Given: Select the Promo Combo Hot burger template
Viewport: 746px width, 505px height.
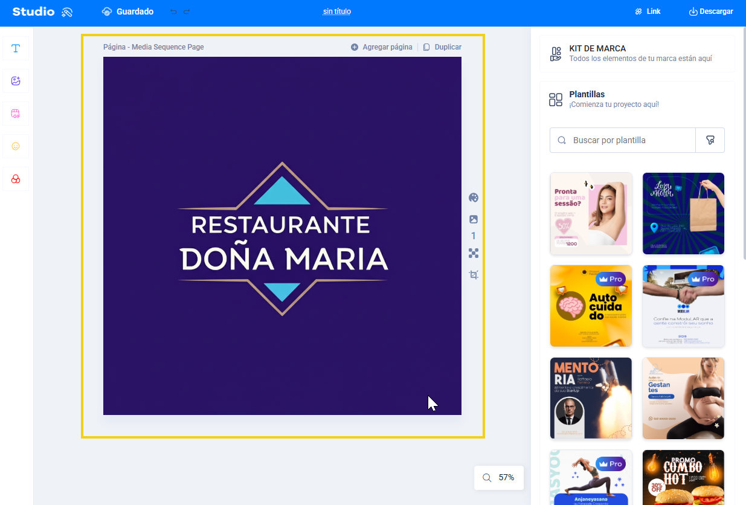Looking at the screenshot, I should click(683, 477).
